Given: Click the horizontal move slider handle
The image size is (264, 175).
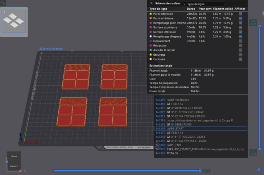Looking at the screenshot, I should coord(200,171).
